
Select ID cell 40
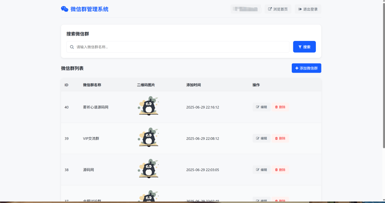point(67,107)
